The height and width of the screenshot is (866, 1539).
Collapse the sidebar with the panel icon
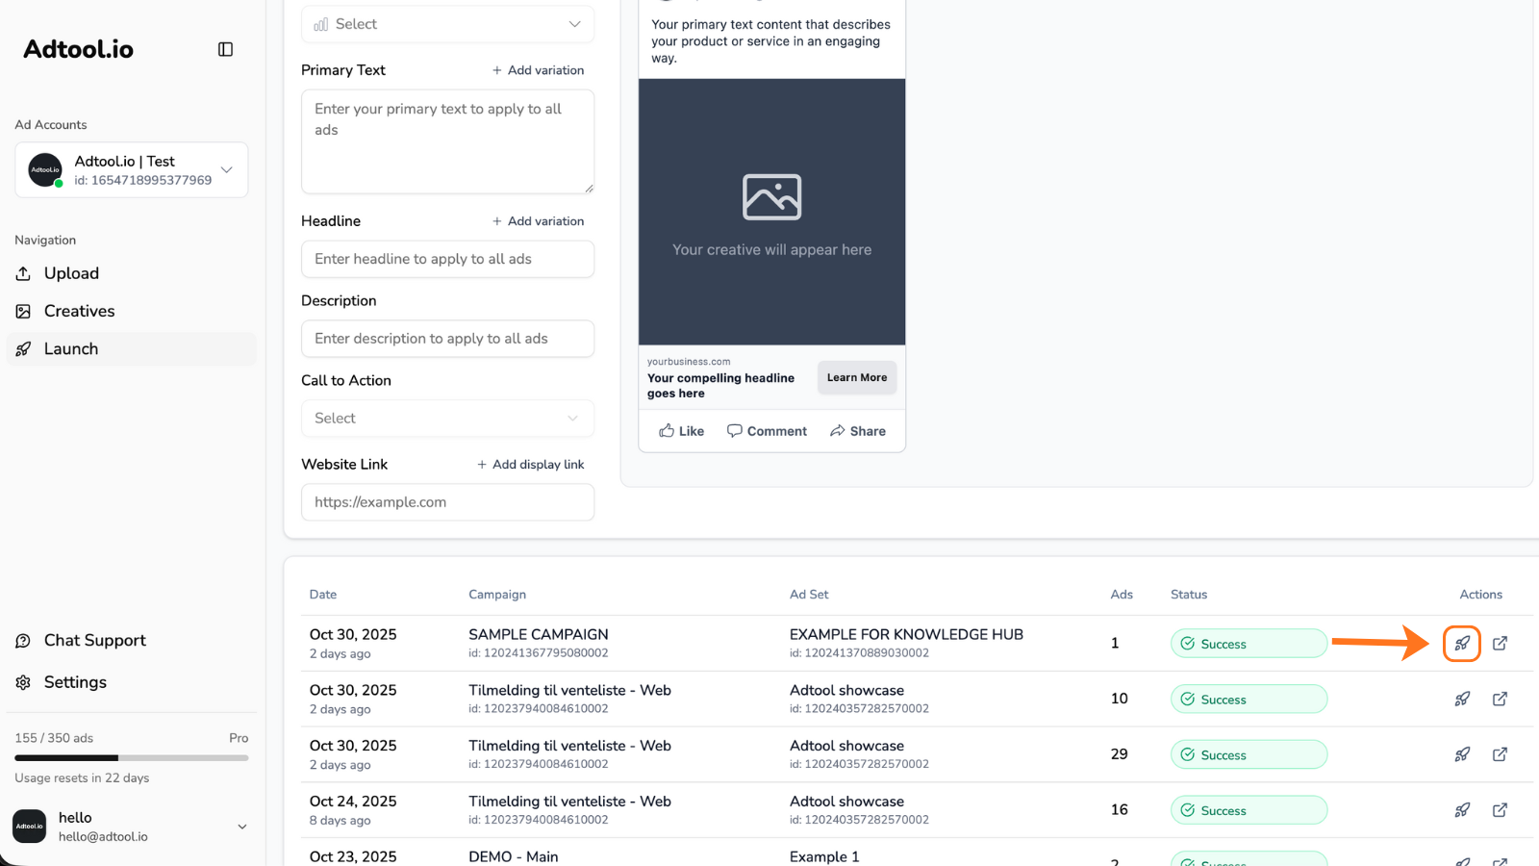225,49
